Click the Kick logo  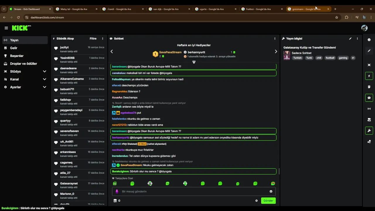(x=21, y=28)
